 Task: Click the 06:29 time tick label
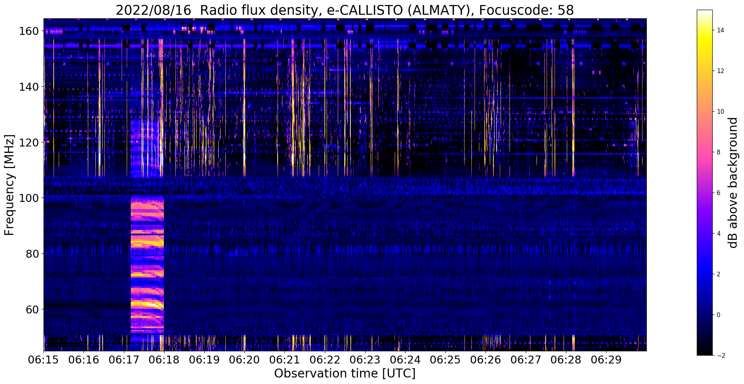(606, 360)
